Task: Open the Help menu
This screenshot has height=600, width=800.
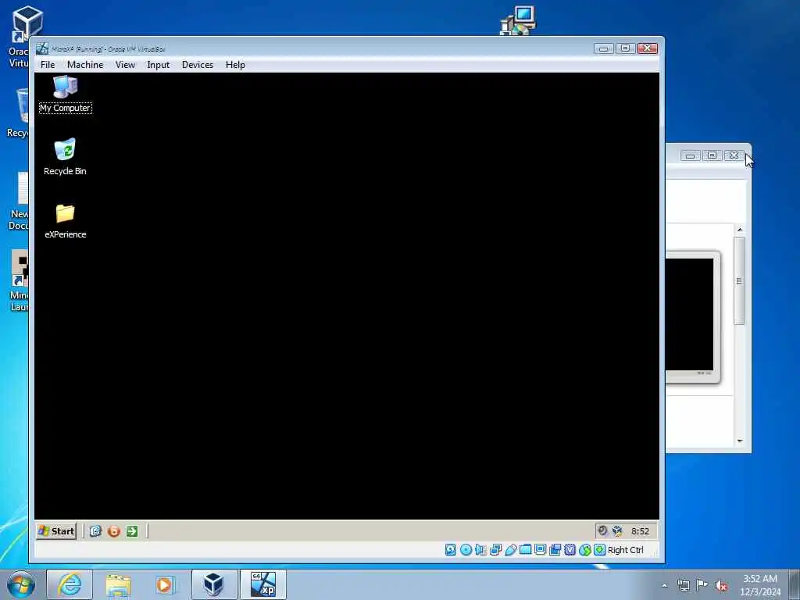Action: 235,65
